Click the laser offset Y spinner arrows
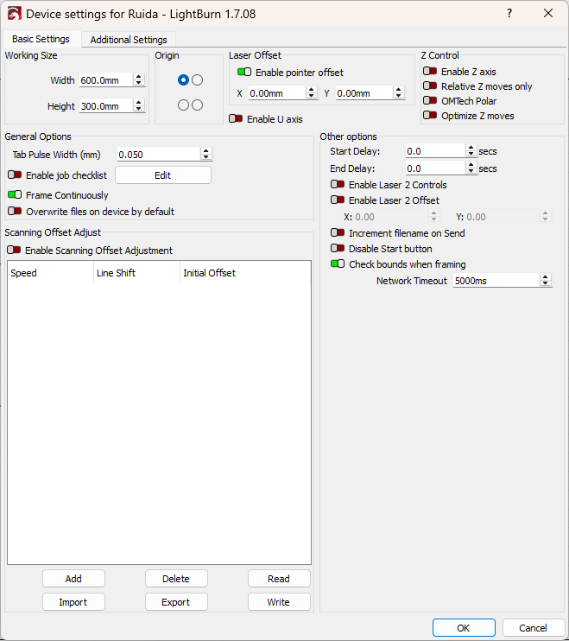Viewport: 569px width, 641px height. 399,92
